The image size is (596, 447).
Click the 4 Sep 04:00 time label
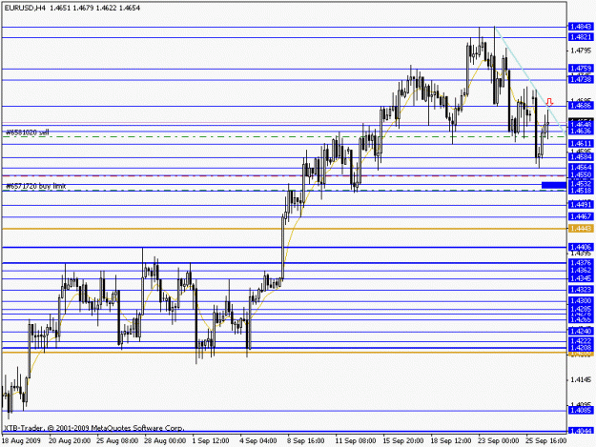[x=258, y=441]
